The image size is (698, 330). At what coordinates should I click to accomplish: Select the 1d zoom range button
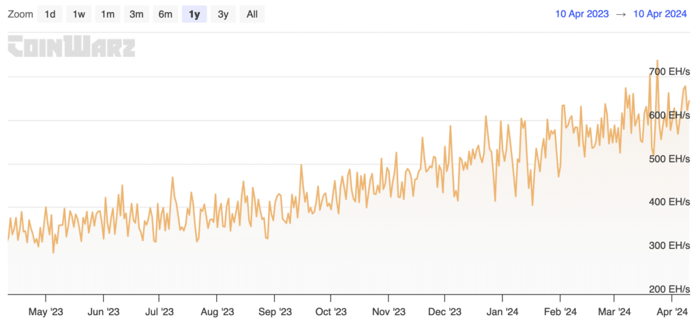[50, 14]
